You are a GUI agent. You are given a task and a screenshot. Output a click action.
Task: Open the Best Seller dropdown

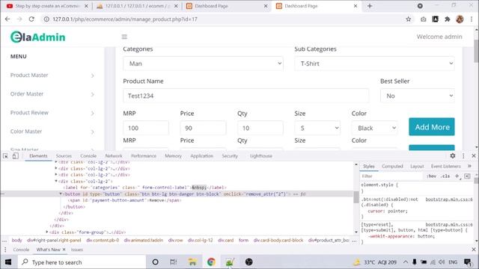click(418, 96)
